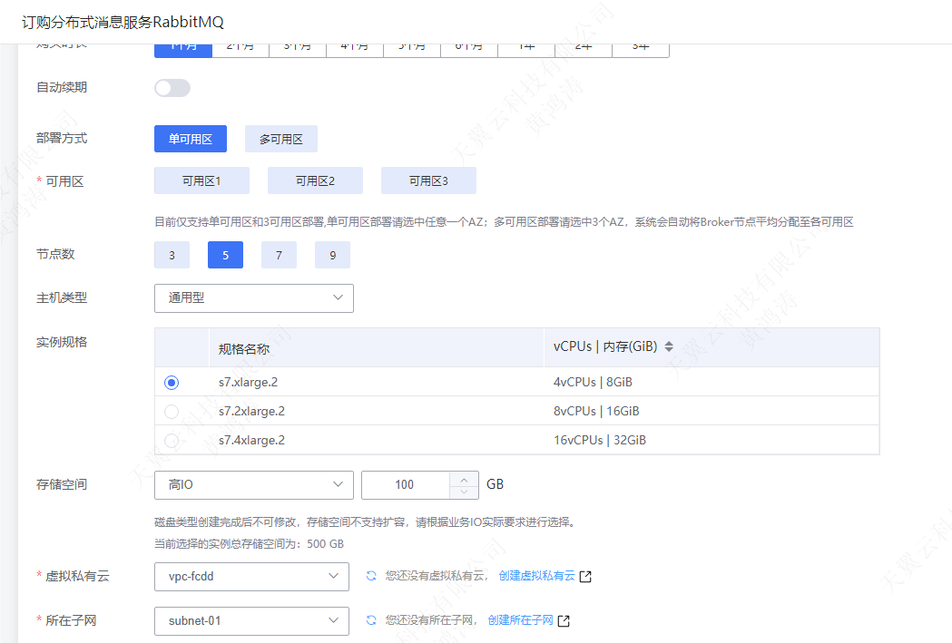Open the vpc-fcdd virtual private cloud dropdown

[x=251, y=576]
